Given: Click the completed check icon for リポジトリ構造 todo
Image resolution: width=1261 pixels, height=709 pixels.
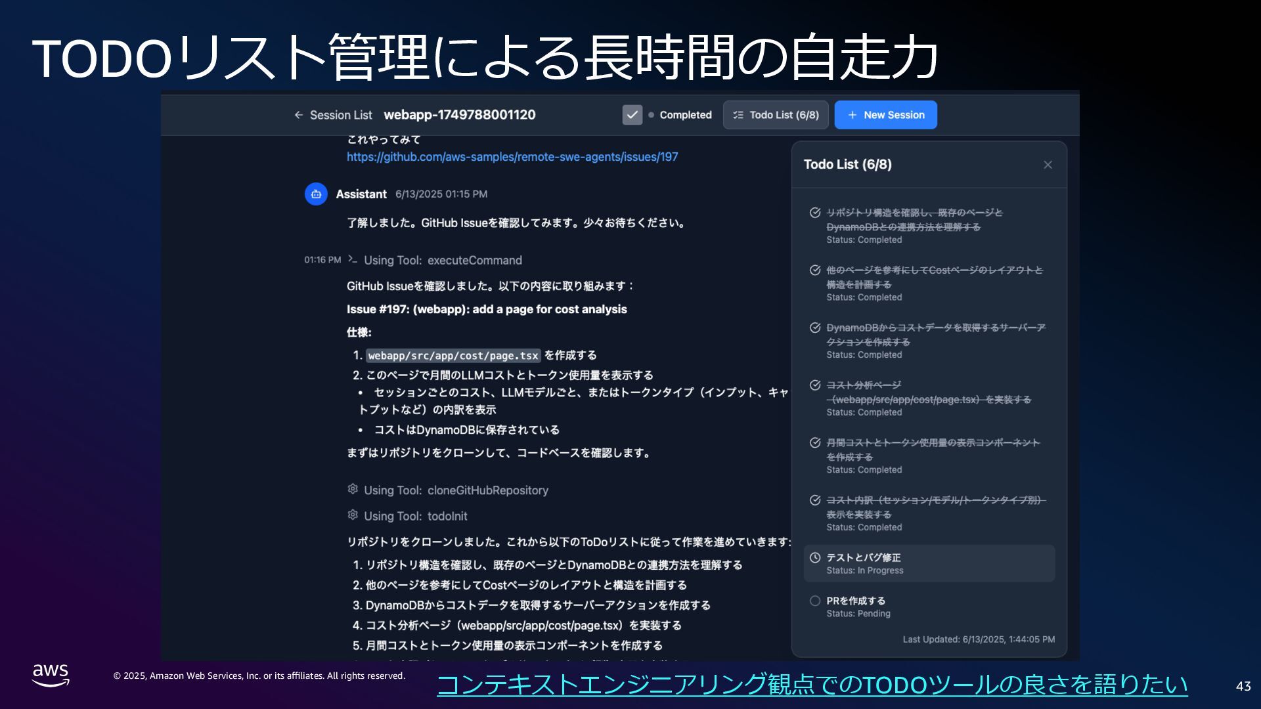Looking at the screenshot, I should pos(815,213).
